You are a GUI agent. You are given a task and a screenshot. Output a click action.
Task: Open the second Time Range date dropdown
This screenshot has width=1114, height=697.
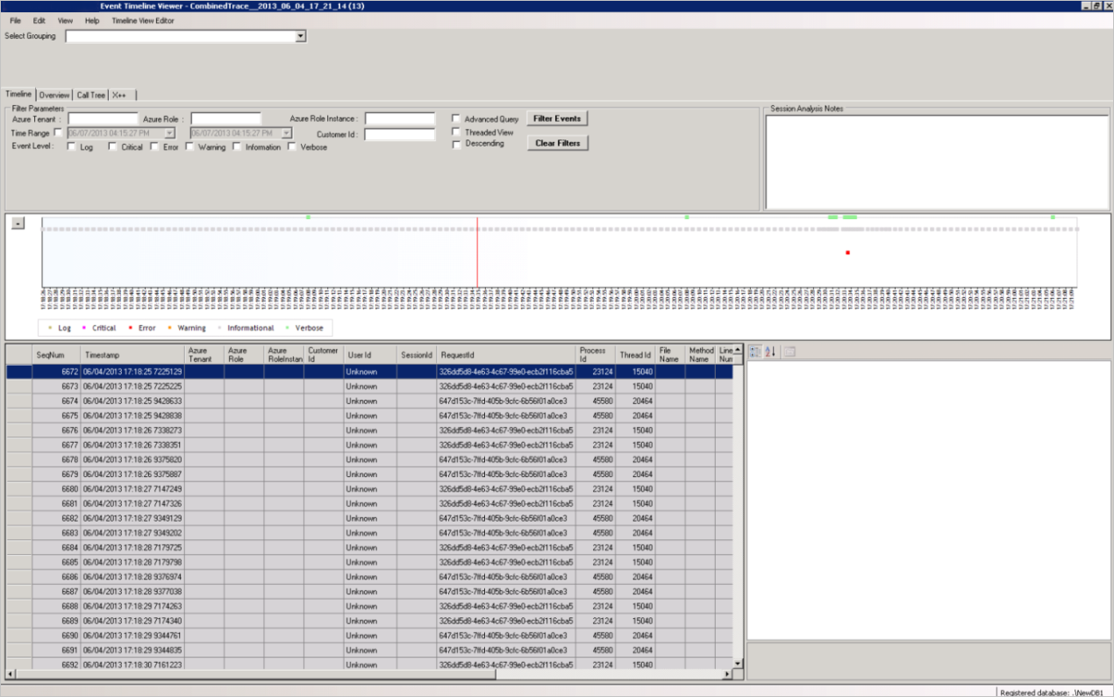click(x=289, y=132)
